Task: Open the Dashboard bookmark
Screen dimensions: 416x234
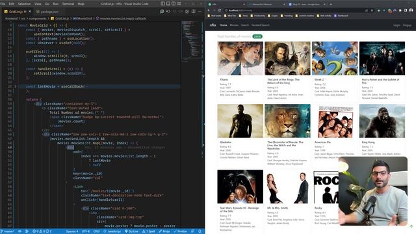Action: [341, 16]
